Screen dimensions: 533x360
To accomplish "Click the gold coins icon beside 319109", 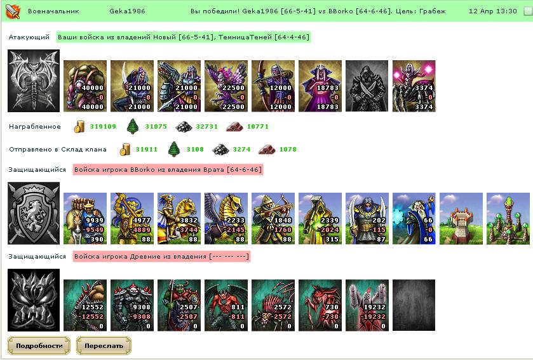I will pyautogui.click(x=79, y=126).
